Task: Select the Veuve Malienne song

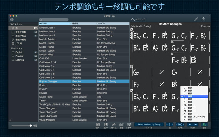Action: (84, 120)
